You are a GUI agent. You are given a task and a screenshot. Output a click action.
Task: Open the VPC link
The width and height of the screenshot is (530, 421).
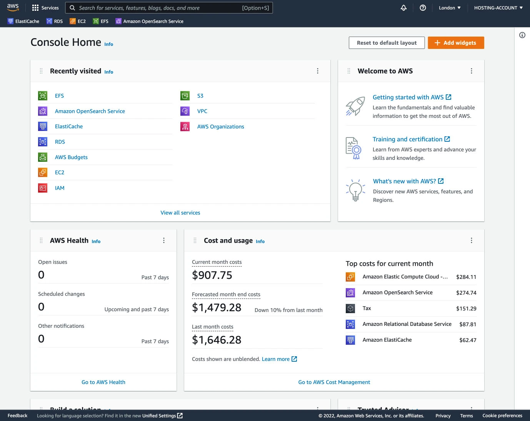coord(202,111)
